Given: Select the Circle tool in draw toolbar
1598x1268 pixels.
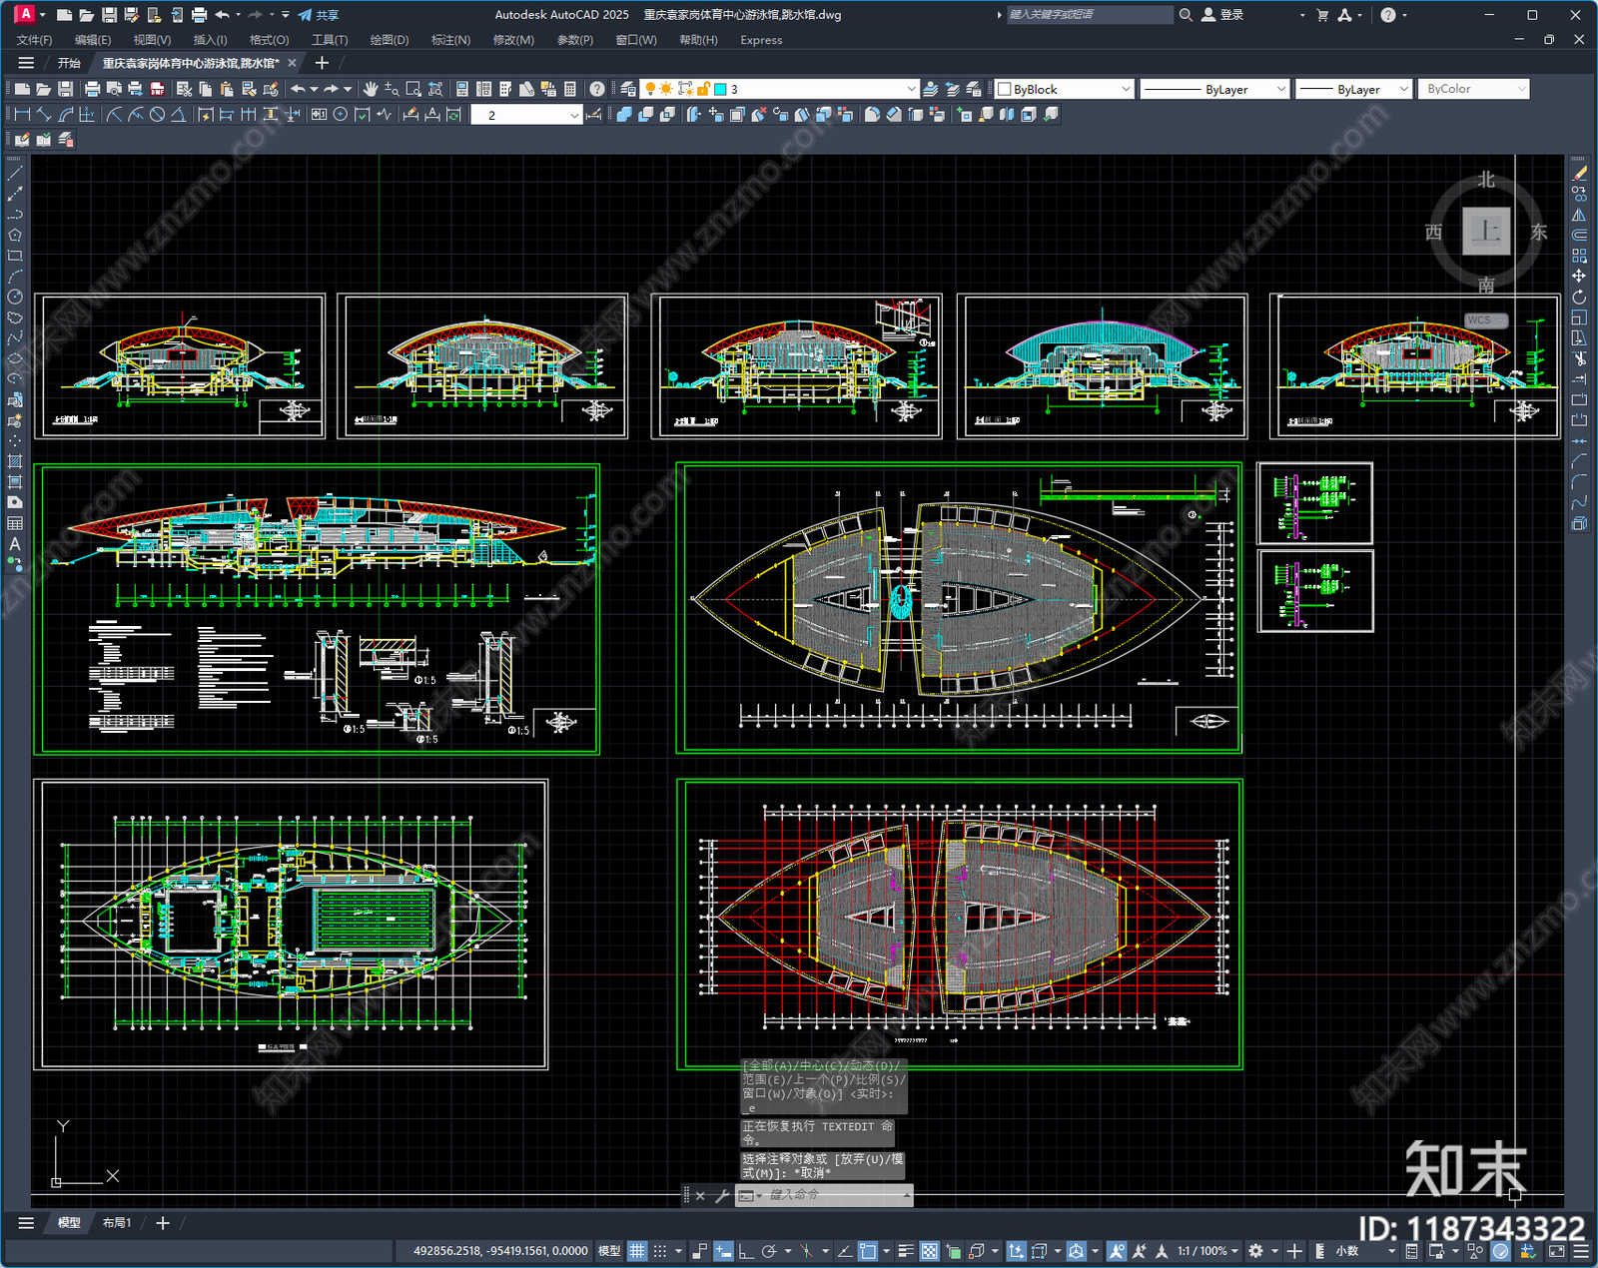Looking at the screenshot, I should click(x=15, y=297).
